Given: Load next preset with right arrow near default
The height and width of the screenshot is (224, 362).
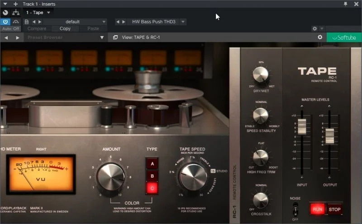Looking at the screenshot, I should [x=40, y=22].
